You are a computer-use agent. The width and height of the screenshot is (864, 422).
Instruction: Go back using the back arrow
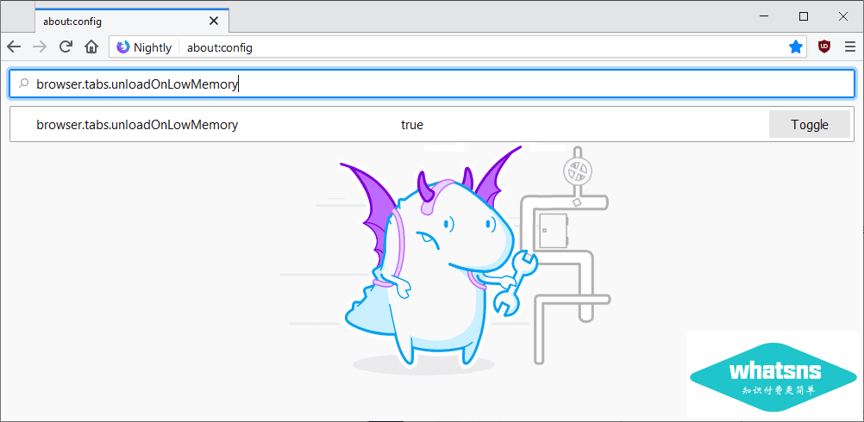14,47
